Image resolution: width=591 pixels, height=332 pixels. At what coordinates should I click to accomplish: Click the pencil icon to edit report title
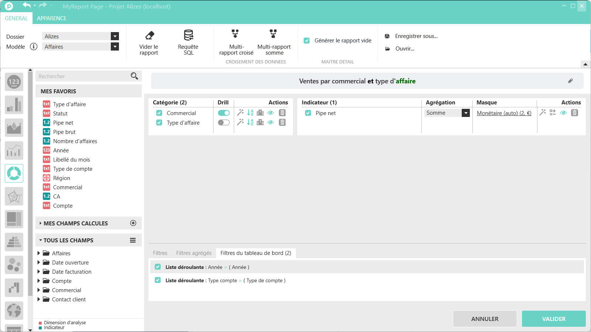(x=570, y=81)
